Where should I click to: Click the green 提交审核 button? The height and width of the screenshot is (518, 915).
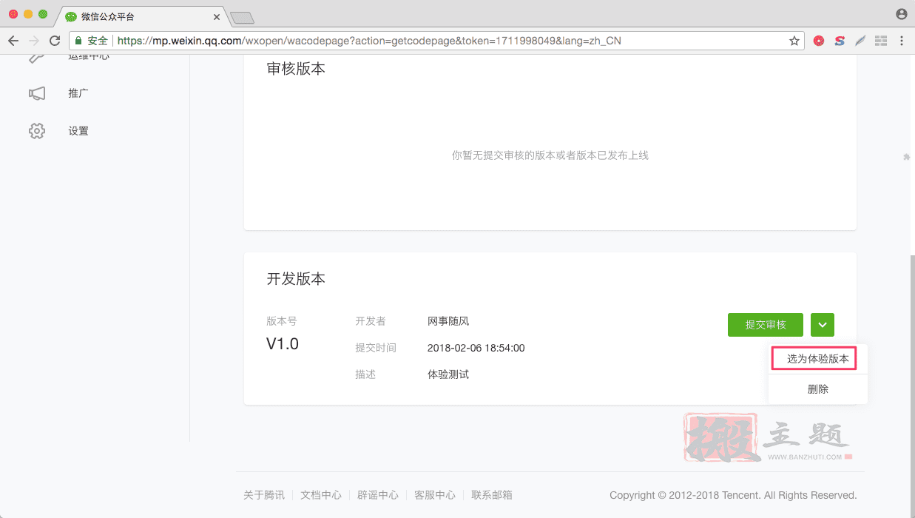pos(766,325)
